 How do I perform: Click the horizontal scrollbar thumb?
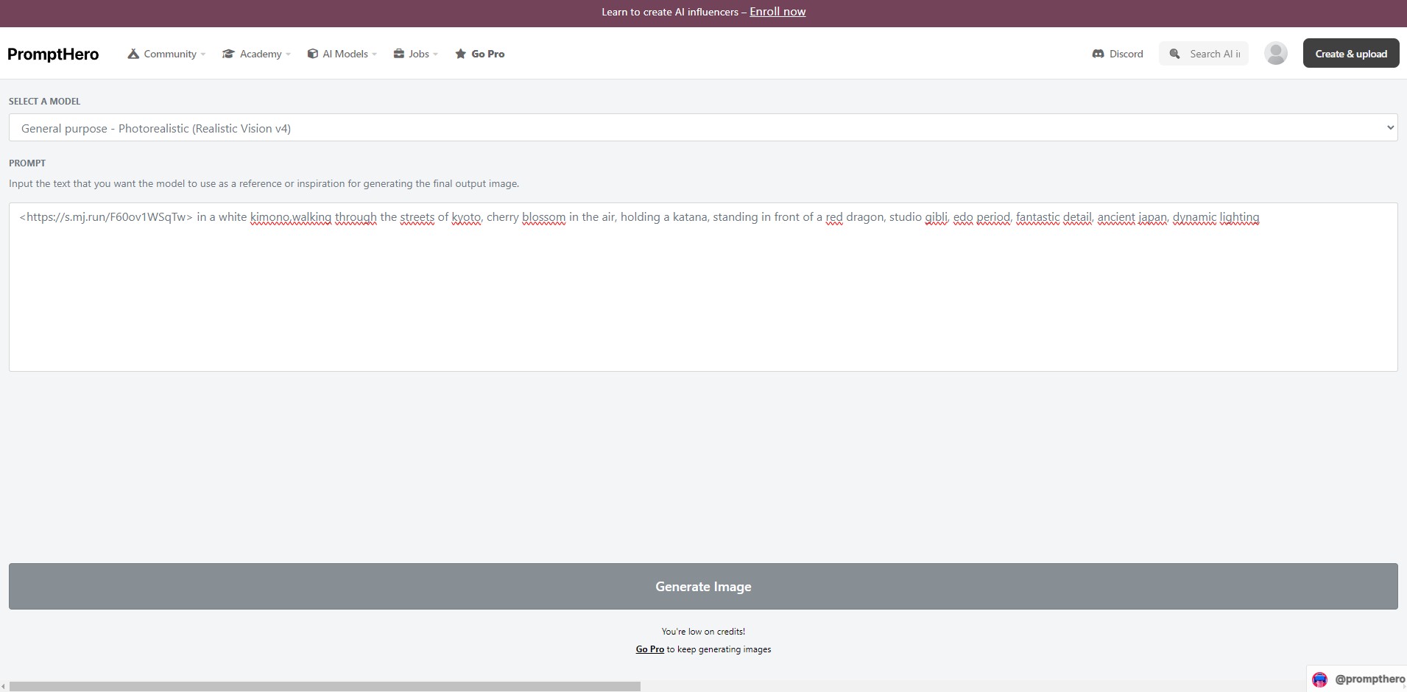(325, 686)
